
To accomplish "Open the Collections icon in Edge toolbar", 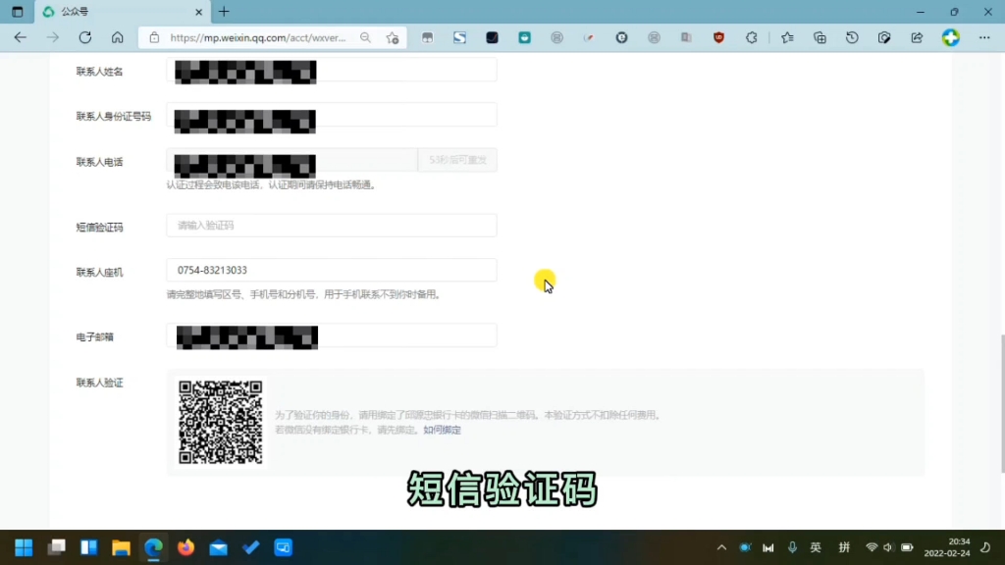I will tap(820, 37).
